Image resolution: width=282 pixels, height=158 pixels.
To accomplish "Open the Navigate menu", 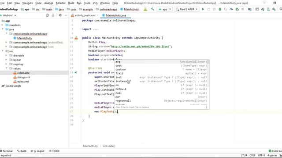I will pos(27,3).
